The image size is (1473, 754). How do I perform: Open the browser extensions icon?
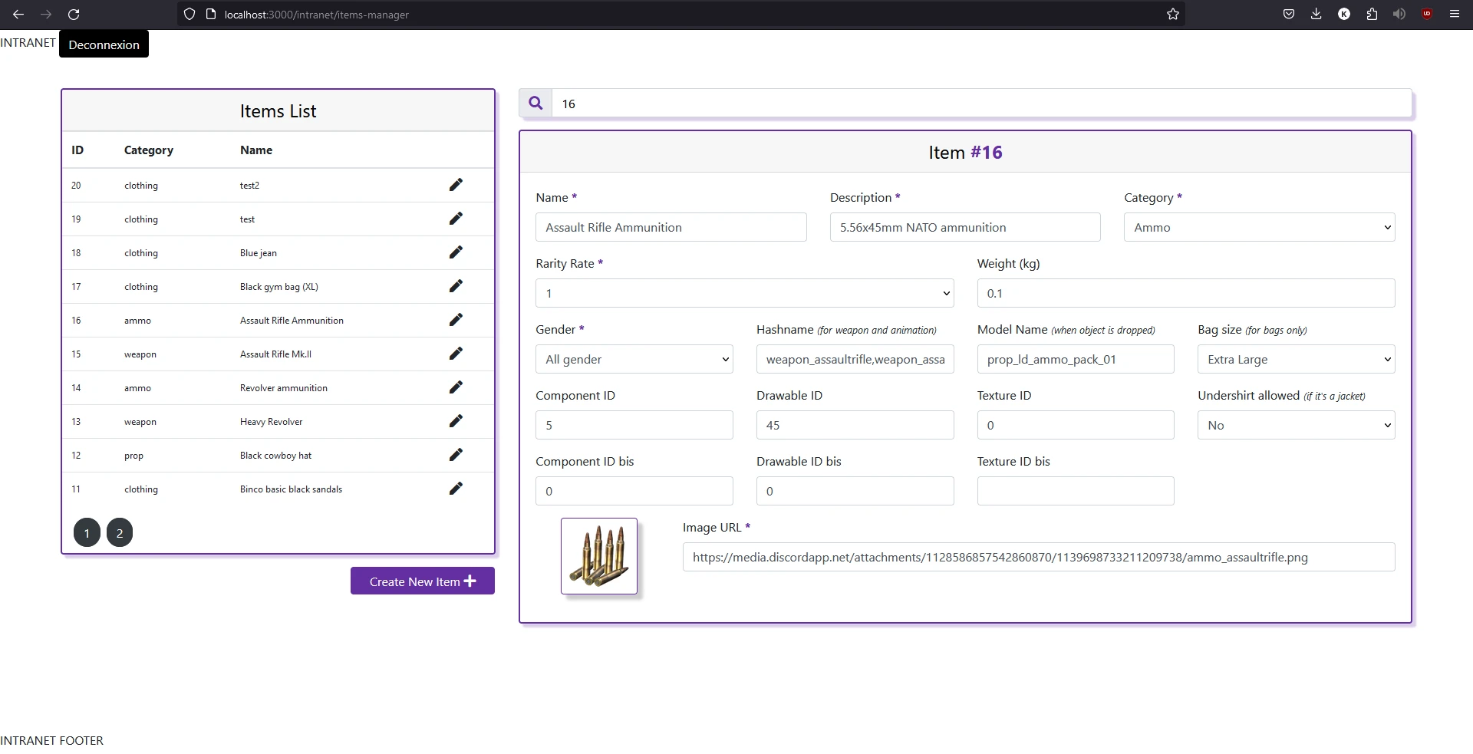pos(1372,14)
